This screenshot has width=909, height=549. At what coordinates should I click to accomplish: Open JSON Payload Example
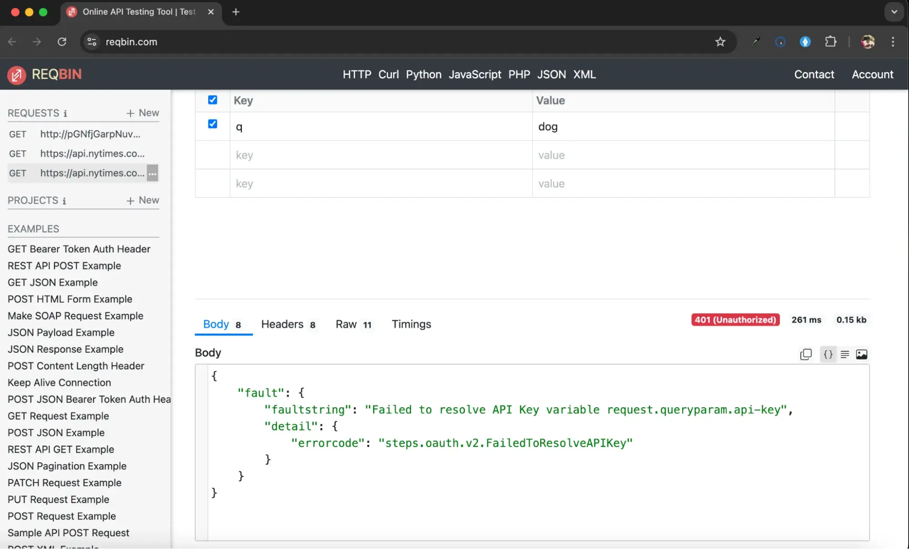[61, 333]
